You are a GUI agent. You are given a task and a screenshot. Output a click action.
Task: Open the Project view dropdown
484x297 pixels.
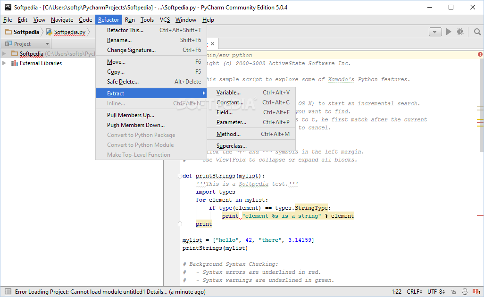(47, 44)
